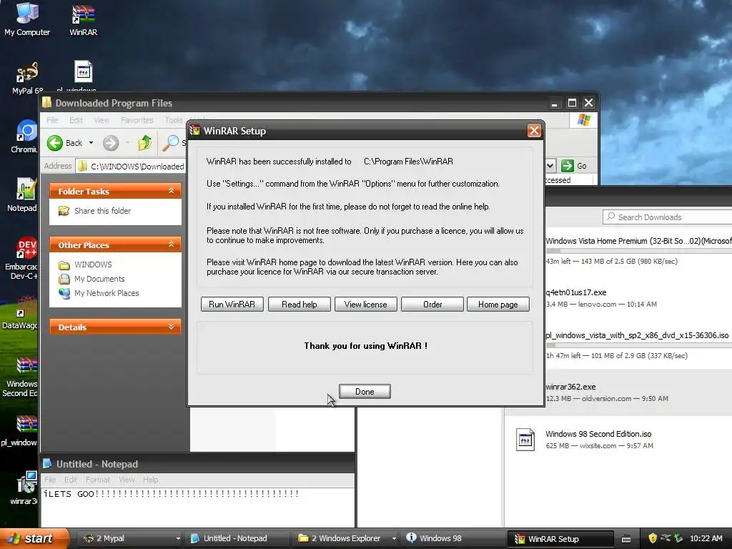Select q4etn01us17.exe download entry

[x=618, y=298]
